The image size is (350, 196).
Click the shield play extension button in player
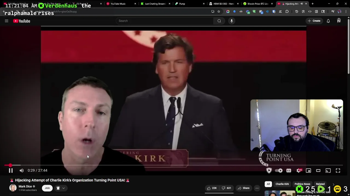click(x=269, y=170)
